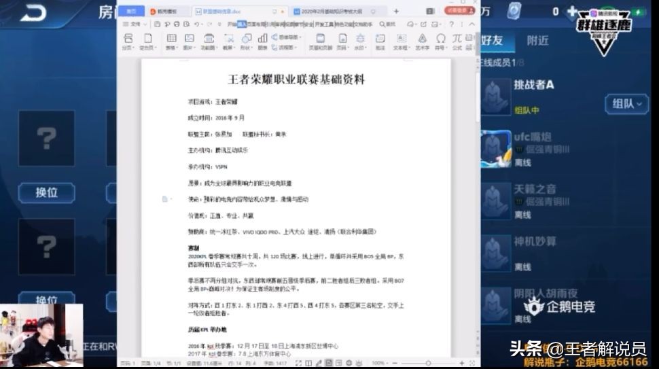Screen dimensions: 659x369
Task: Open a new tab with the plus button
Action: 396,12
